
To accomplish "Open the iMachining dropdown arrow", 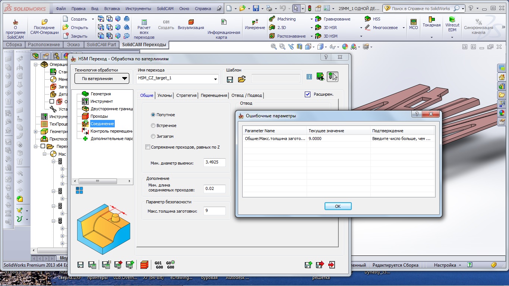I will point(312,19).
